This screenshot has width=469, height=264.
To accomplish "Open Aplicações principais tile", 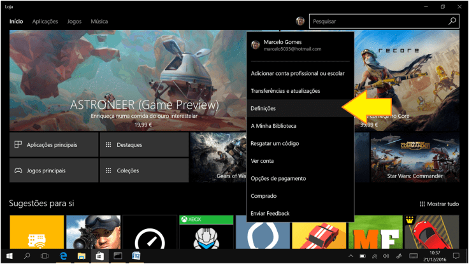I will tap(54, 145).
